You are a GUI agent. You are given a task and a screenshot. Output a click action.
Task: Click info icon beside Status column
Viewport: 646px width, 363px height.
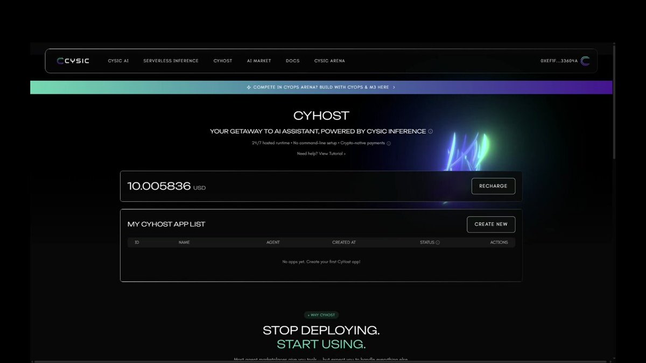point(438,243)
